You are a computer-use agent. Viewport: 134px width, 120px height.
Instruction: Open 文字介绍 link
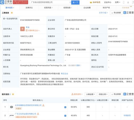103,13
